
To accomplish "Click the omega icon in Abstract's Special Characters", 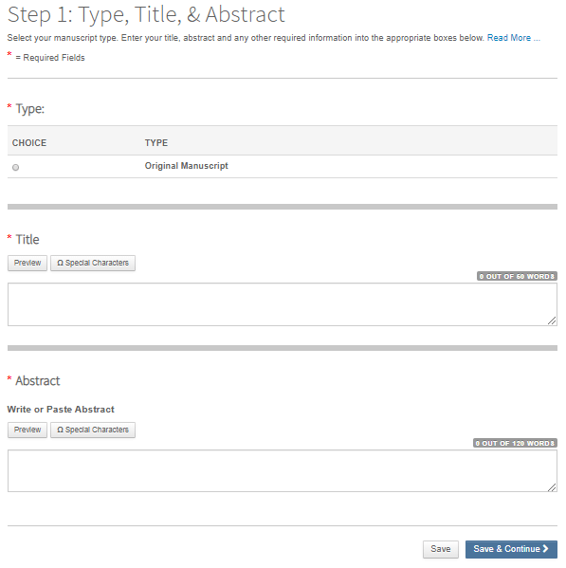I will (x=60, y=430).
